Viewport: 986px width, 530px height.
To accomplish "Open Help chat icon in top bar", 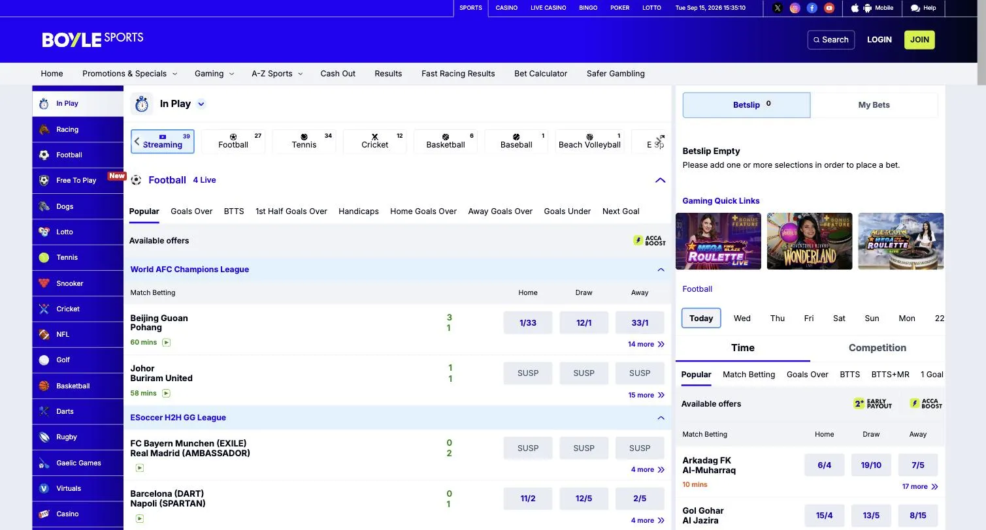I will (x=915, y=8).
